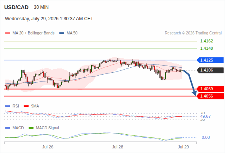Screen dimensions: 225x153
Task: Click the Wednesday, July 29, 2026 timestamp
Action: (x=49, y=19)
